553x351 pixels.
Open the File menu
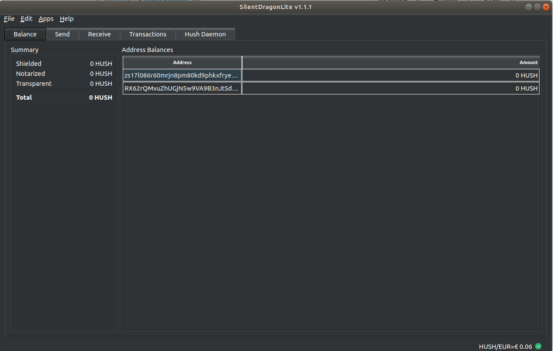point(9,19)
